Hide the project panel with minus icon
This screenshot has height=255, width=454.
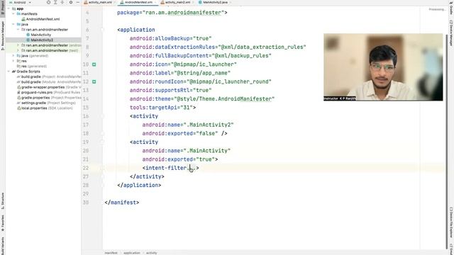(x=77, y=2)
